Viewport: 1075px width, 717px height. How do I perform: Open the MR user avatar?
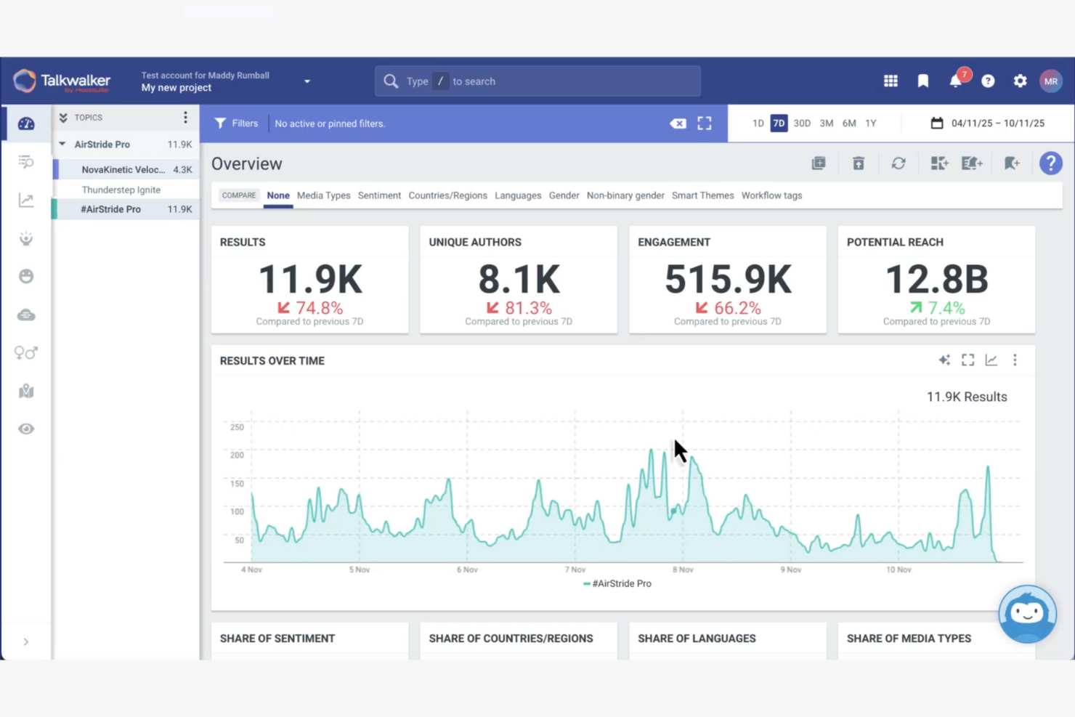pos(1051,81)
